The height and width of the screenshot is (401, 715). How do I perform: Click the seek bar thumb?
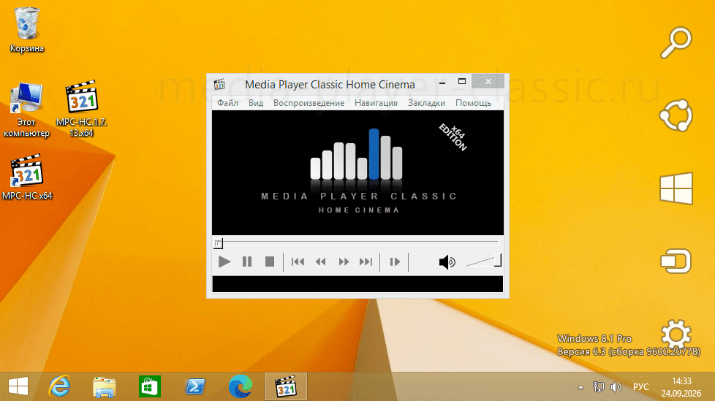pyautogui.click(x=219, y=243)
